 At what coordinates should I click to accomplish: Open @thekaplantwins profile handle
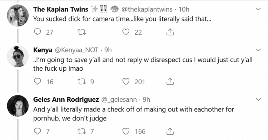(147, 9)
